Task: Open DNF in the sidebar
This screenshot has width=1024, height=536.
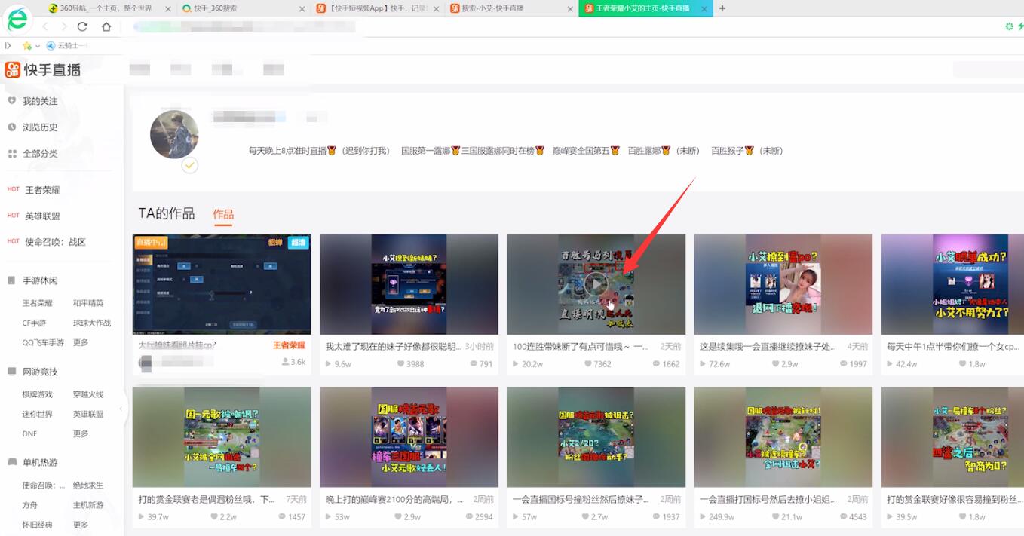Action: [x=29, y=433]
